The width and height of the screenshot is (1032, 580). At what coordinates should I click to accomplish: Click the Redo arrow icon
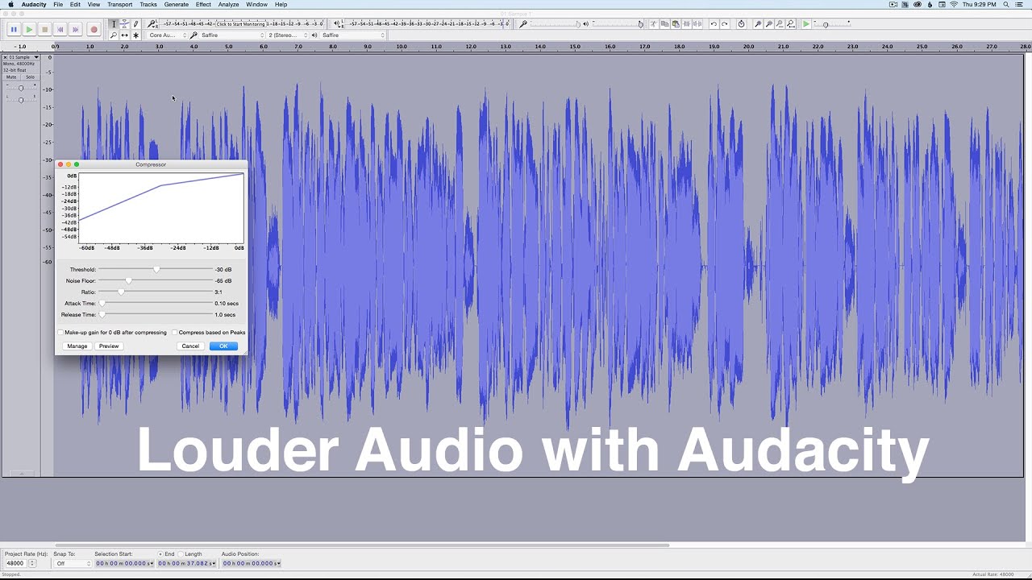click(724, 24)
